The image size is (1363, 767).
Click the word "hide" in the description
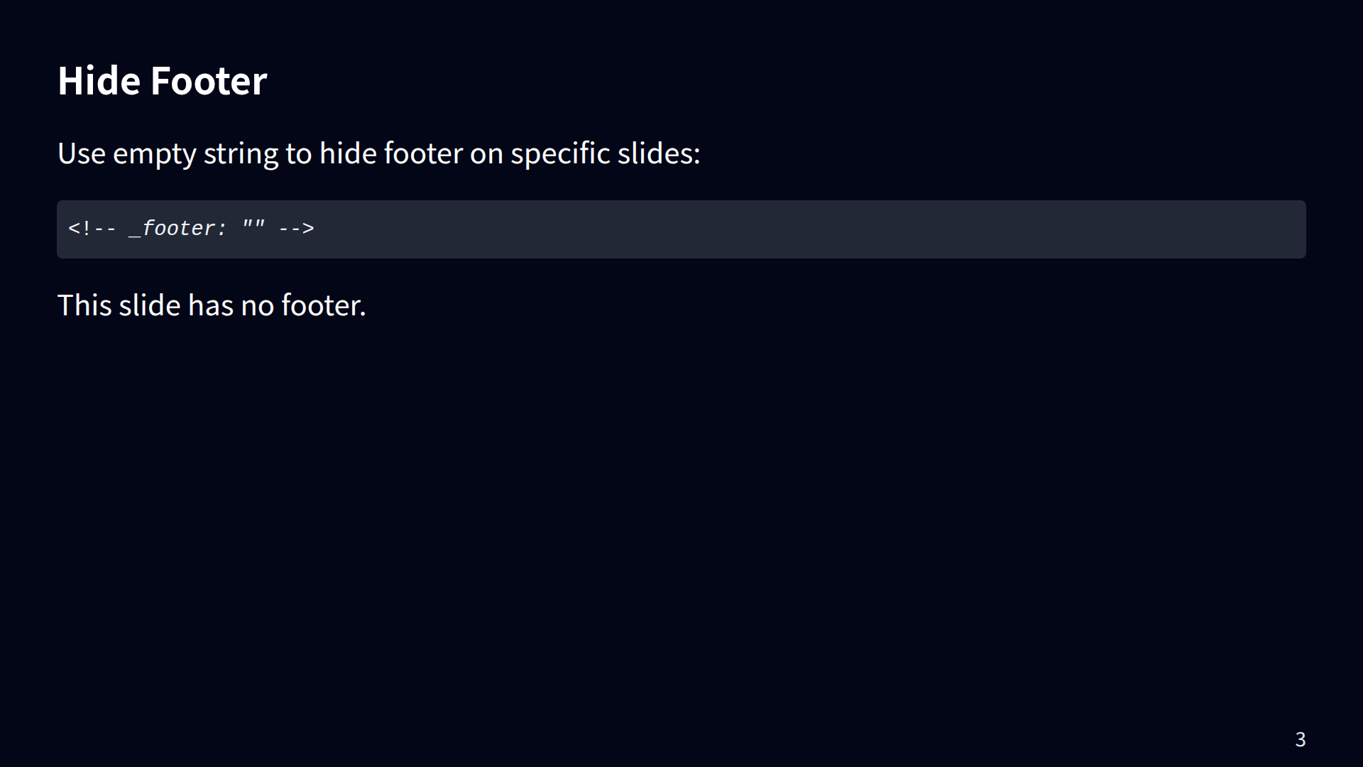coord(348,153)
